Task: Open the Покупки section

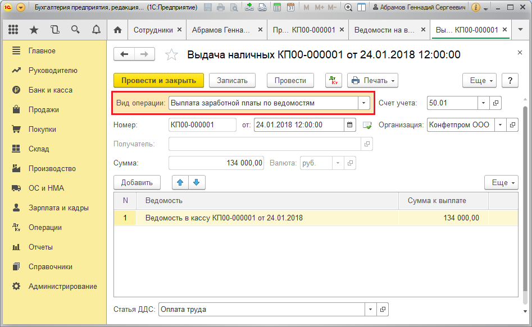Action: tap(42, 130)
